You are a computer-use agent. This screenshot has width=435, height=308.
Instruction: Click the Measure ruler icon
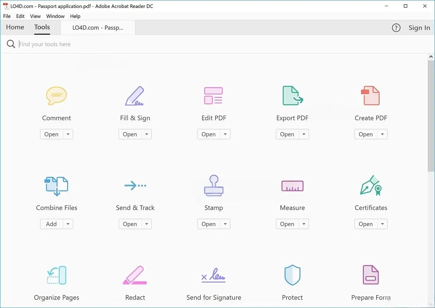(x=292, y=186)
